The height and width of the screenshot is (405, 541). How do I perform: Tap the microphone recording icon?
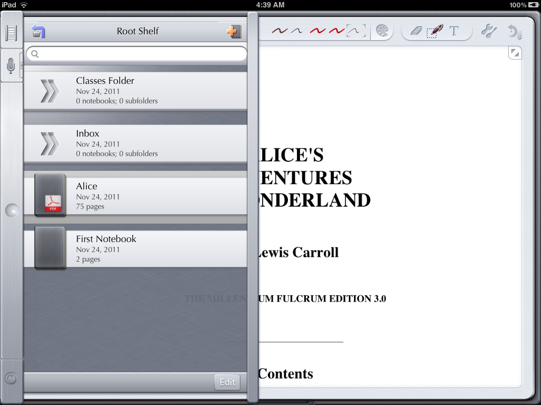(11, 65)
